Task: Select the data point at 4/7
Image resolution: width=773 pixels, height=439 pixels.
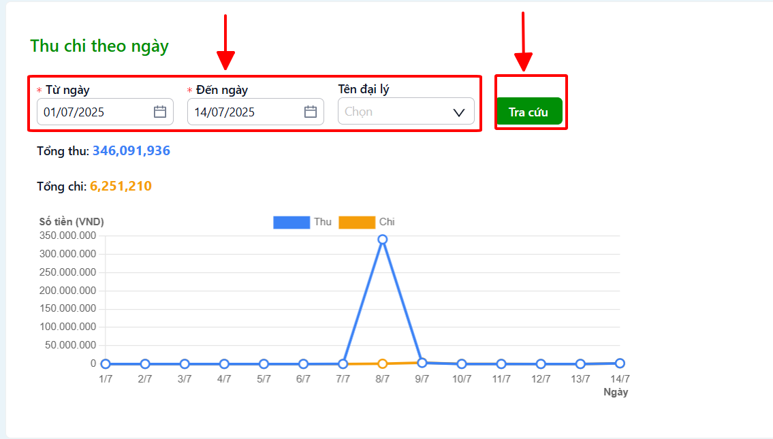Action: pyautogui.click(x=224, y=364)
